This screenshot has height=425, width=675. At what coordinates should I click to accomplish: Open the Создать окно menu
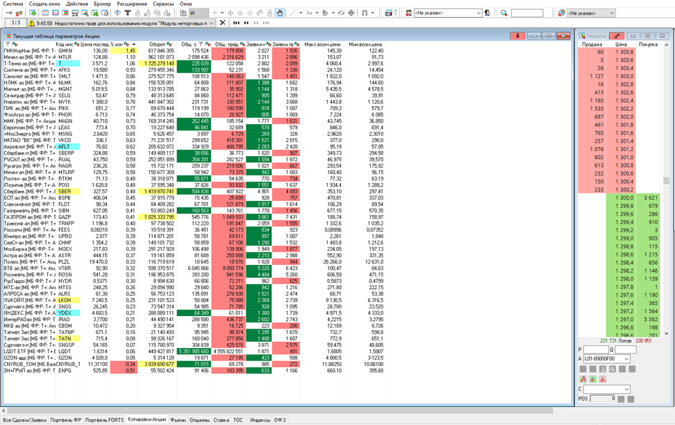point(44,3)
